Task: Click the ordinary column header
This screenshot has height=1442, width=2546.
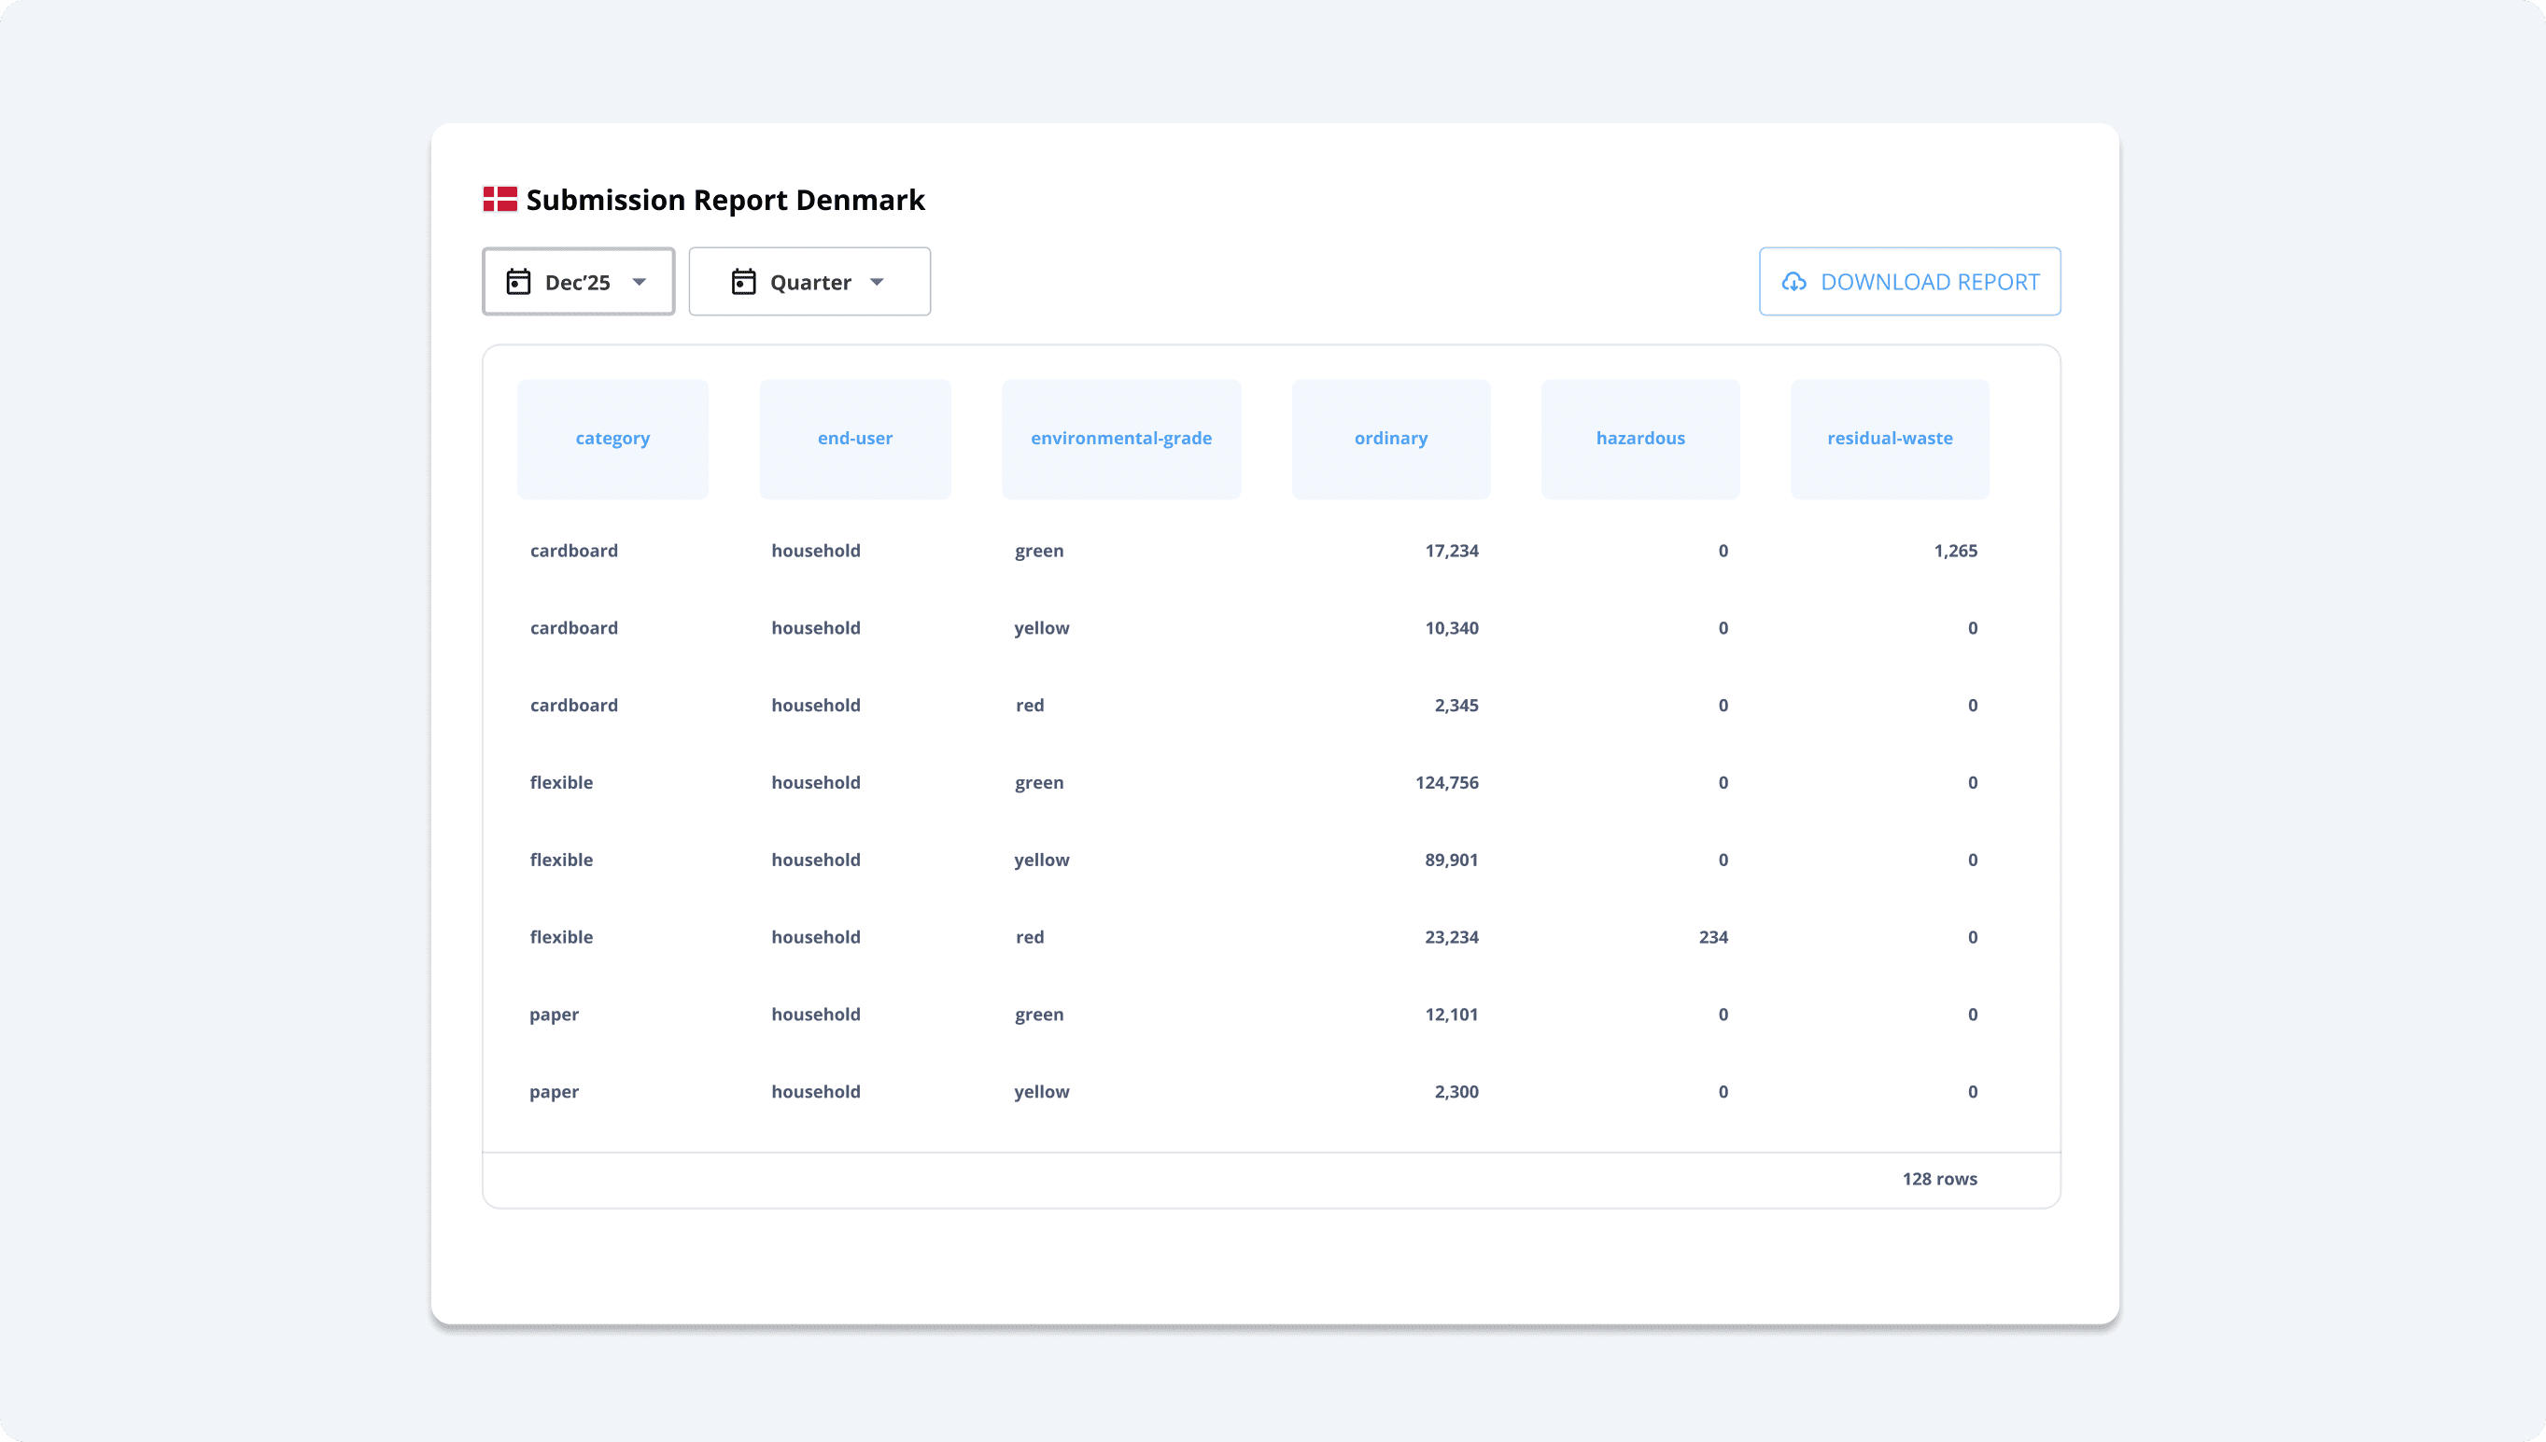Action: (1391, 438)
